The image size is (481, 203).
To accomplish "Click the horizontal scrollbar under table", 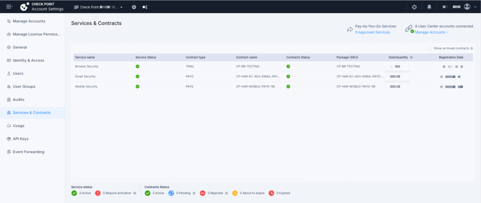I will pyautogui.click(x=189, y=179).
